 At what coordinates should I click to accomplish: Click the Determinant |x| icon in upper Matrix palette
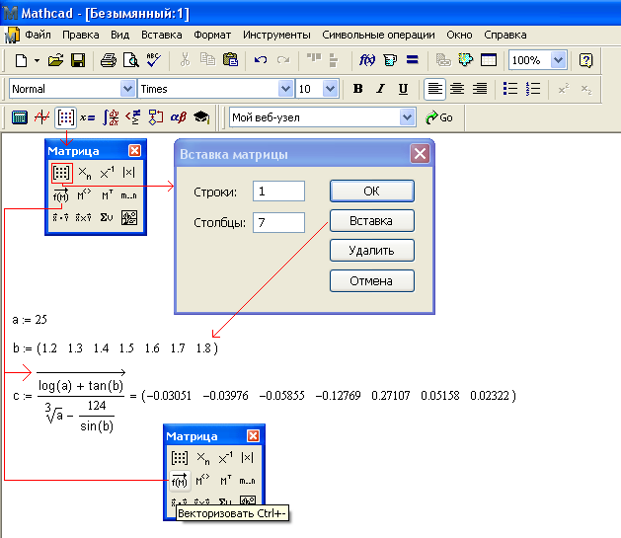point(128,173)
